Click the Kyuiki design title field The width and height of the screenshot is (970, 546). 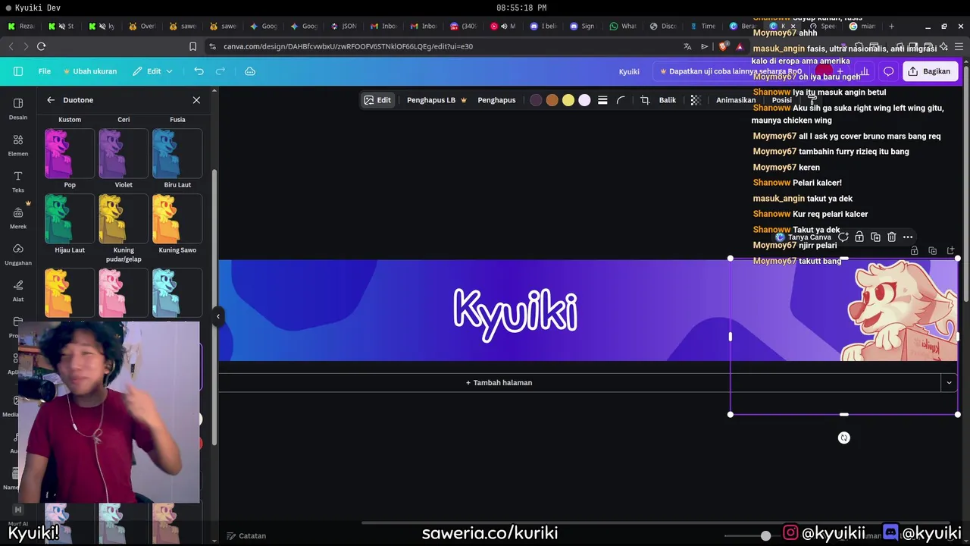pyautogui.click(x=629, y=71)
